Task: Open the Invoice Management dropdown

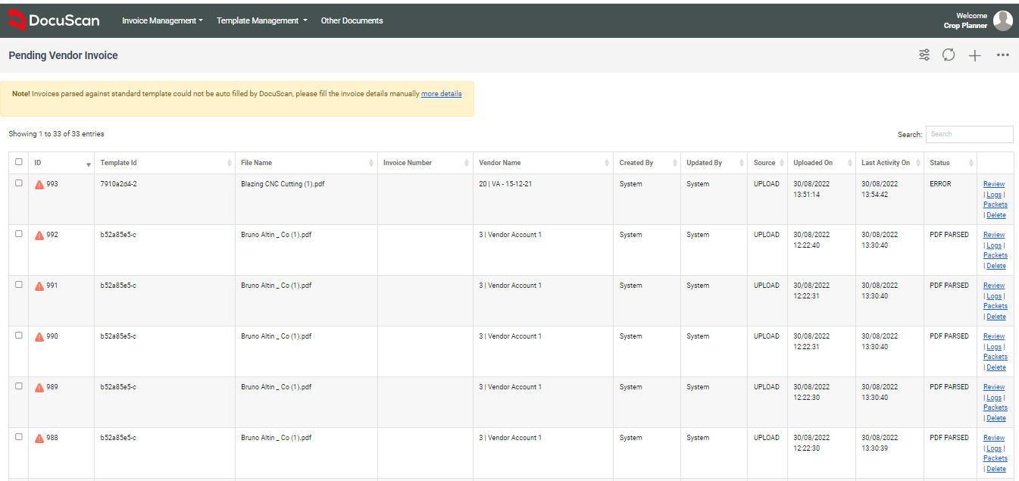Action: point(162,20)
